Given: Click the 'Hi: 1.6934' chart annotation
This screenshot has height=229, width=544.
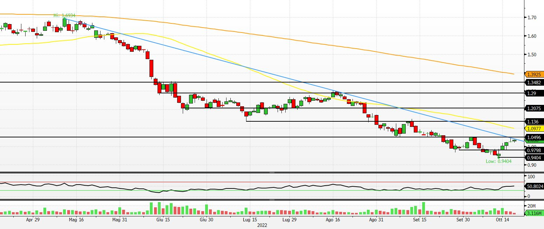Looking at the screenshot, I should [x=64, y=15].
